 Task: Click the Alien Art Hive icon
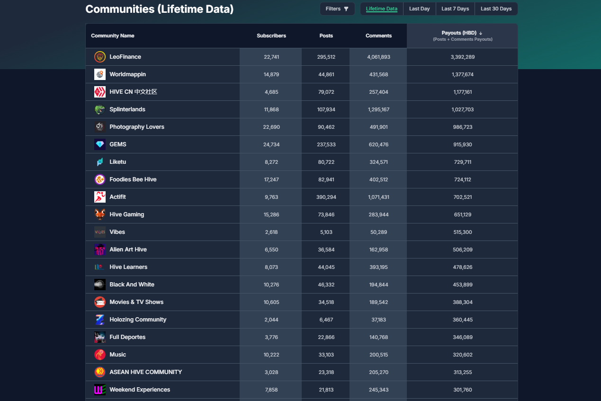tap(100, 250)
